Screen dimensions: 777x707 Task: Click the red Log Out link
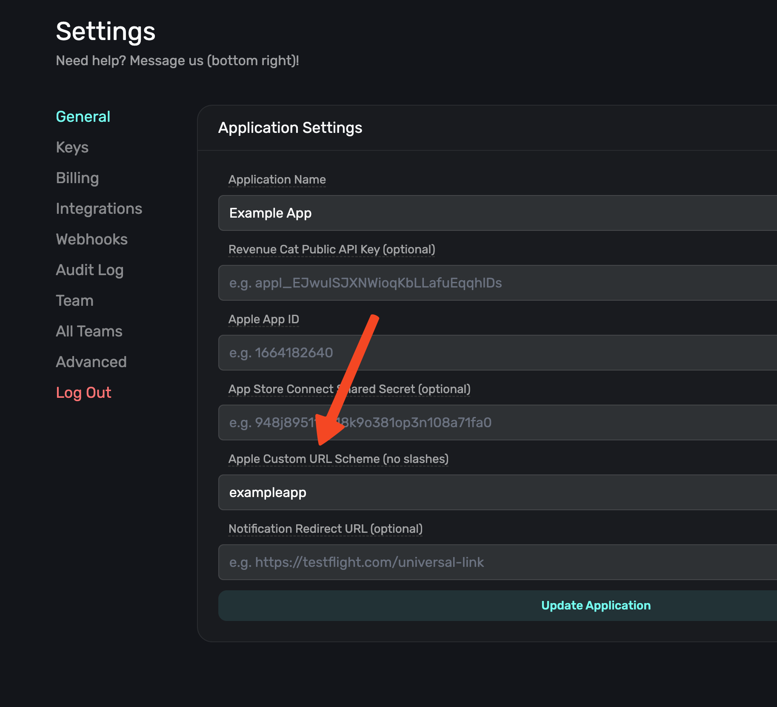point(83,393)
